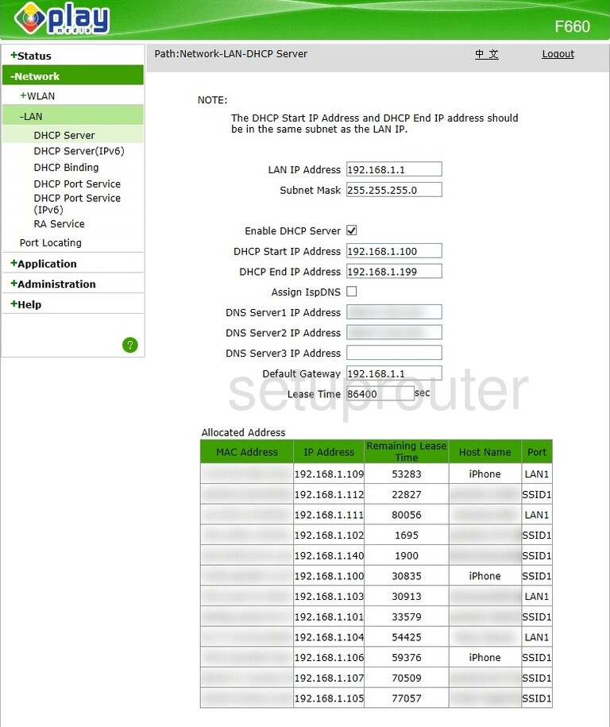610x727 pixels.
Task: Click the DNS Server3 IP Address field
Action: 394,353
